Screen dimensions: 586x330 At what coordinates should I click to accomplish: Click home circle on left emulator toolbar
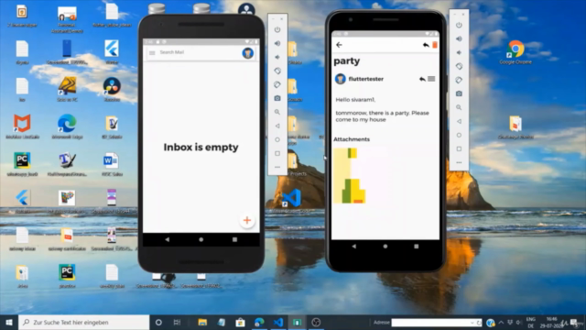277,139
